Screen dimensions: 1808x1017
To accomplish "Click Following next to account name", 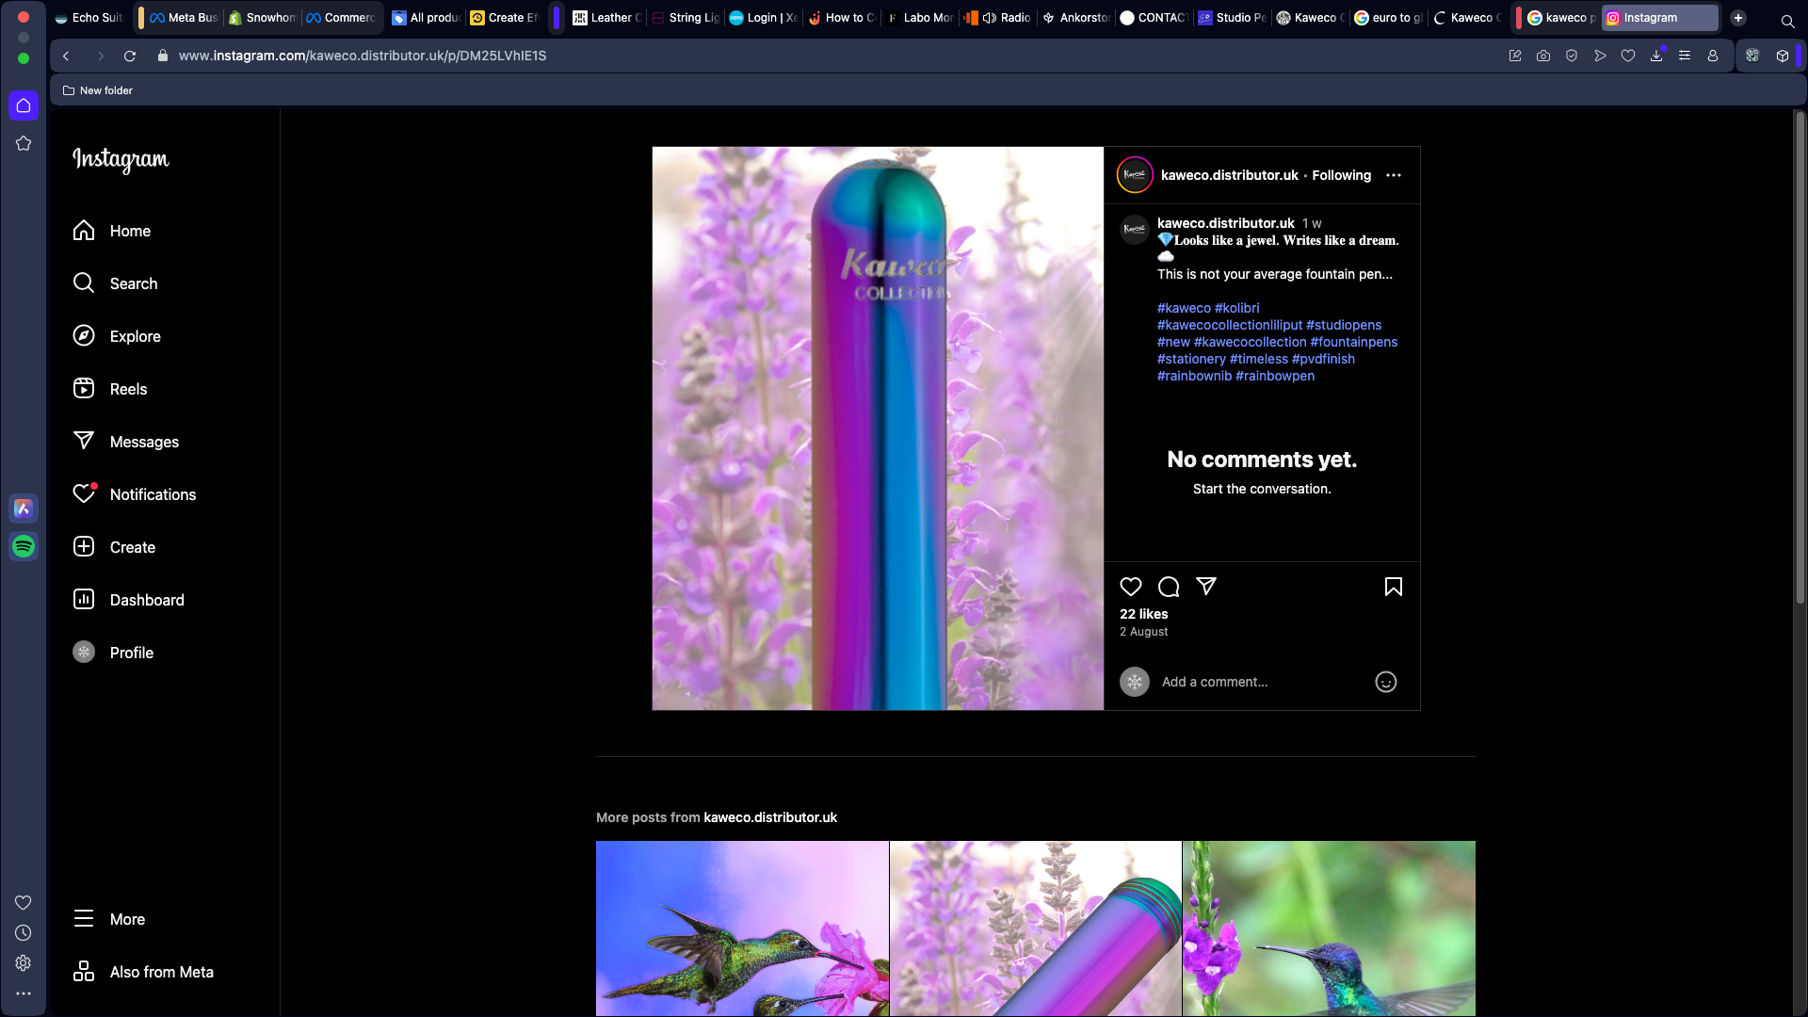I will click(x=1341, y=175).
